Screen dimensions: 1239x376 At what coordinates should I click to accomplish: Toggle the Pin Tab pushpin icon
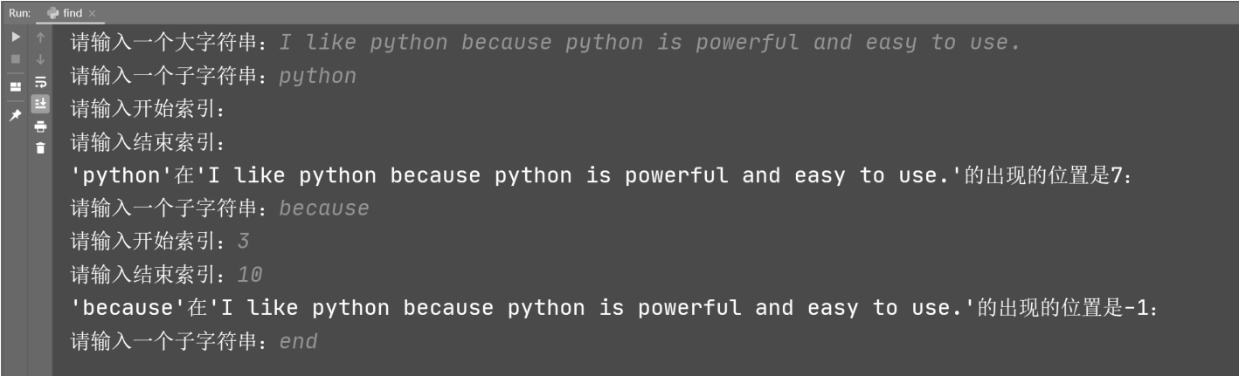16,115
